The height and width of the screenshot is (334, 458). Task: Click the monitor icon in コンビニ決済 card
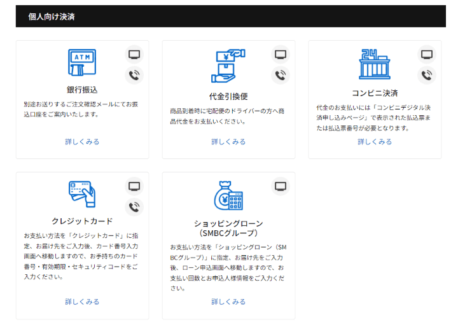427,54
